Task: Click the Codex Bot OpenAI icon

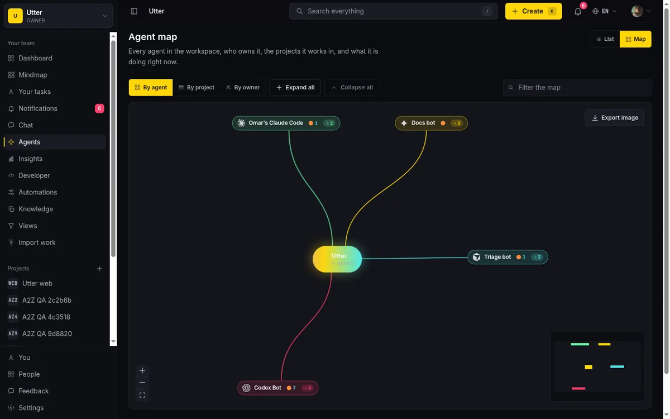Action: [x=246, y=388]
